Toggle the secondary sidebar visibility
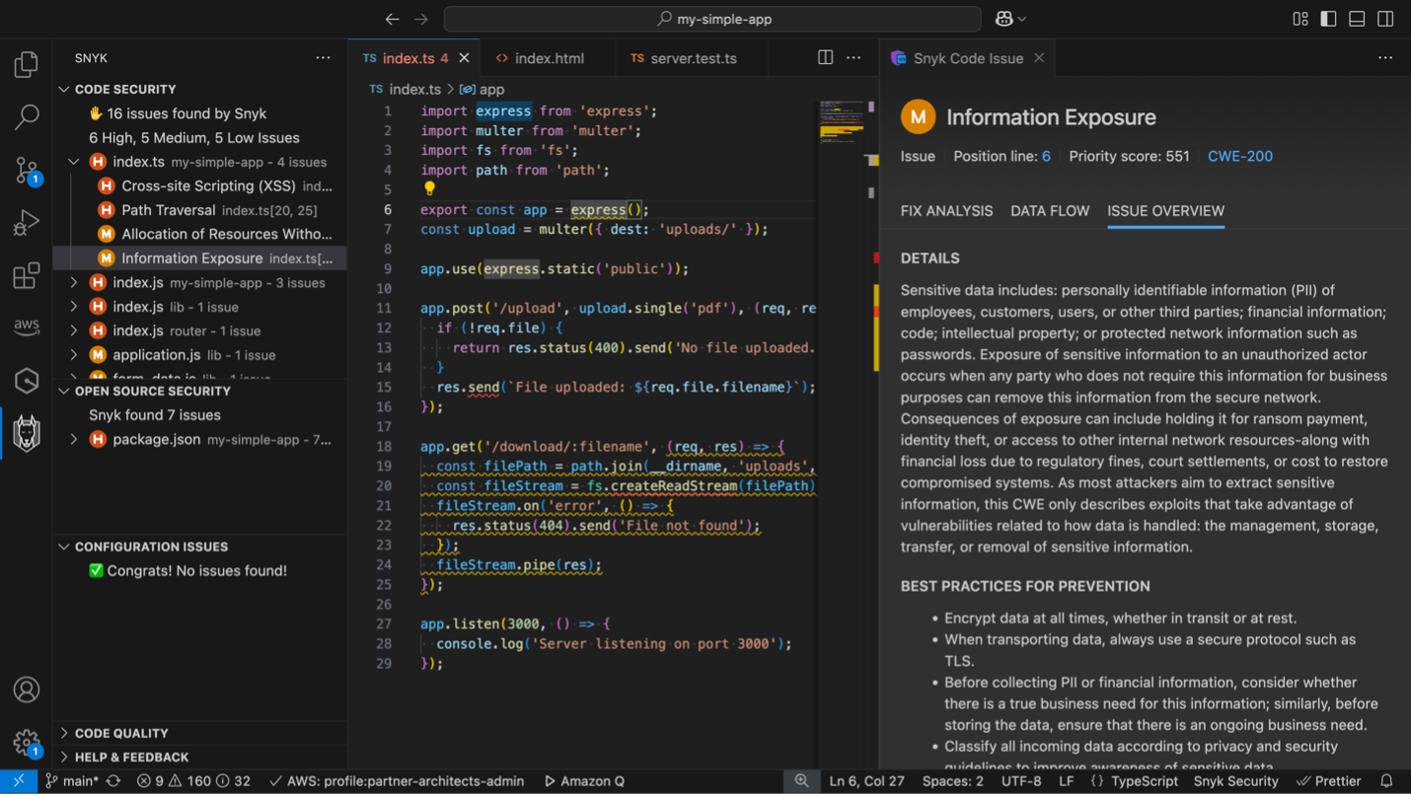This screenshot has width=1411, height=798. pos(1385,18)
